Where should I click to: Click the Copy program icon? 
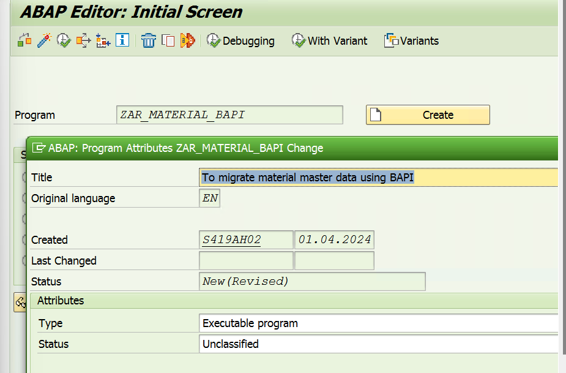tap(168, 40)
